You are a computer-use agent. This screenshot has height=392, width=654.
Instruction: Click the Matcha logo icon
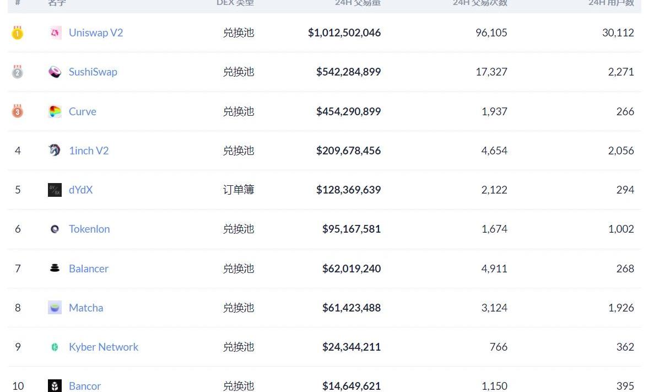[55, 308]
